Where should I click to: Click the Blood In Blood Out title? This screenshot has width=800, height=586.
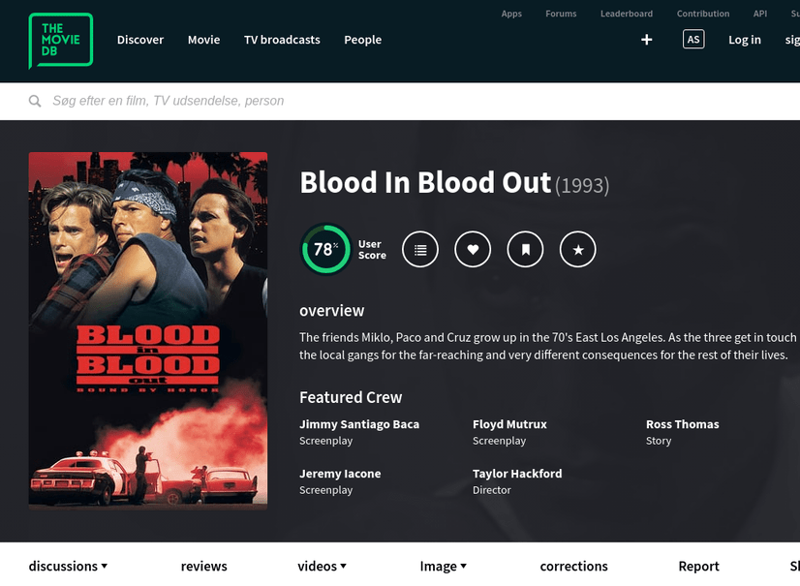425,183
